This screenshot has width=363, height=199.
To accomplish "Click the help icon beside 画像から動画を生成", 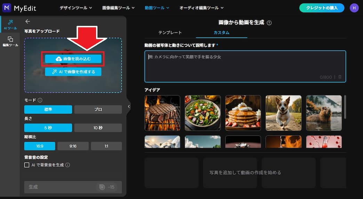I will [x=269, y=23].
